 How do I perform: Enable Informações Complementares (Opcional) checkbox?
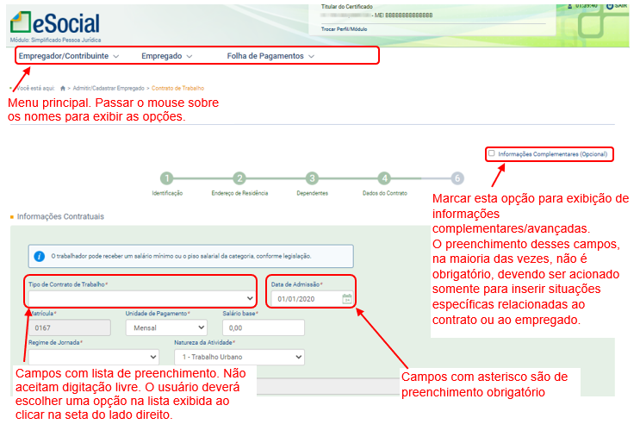click(x=492, y=153)
